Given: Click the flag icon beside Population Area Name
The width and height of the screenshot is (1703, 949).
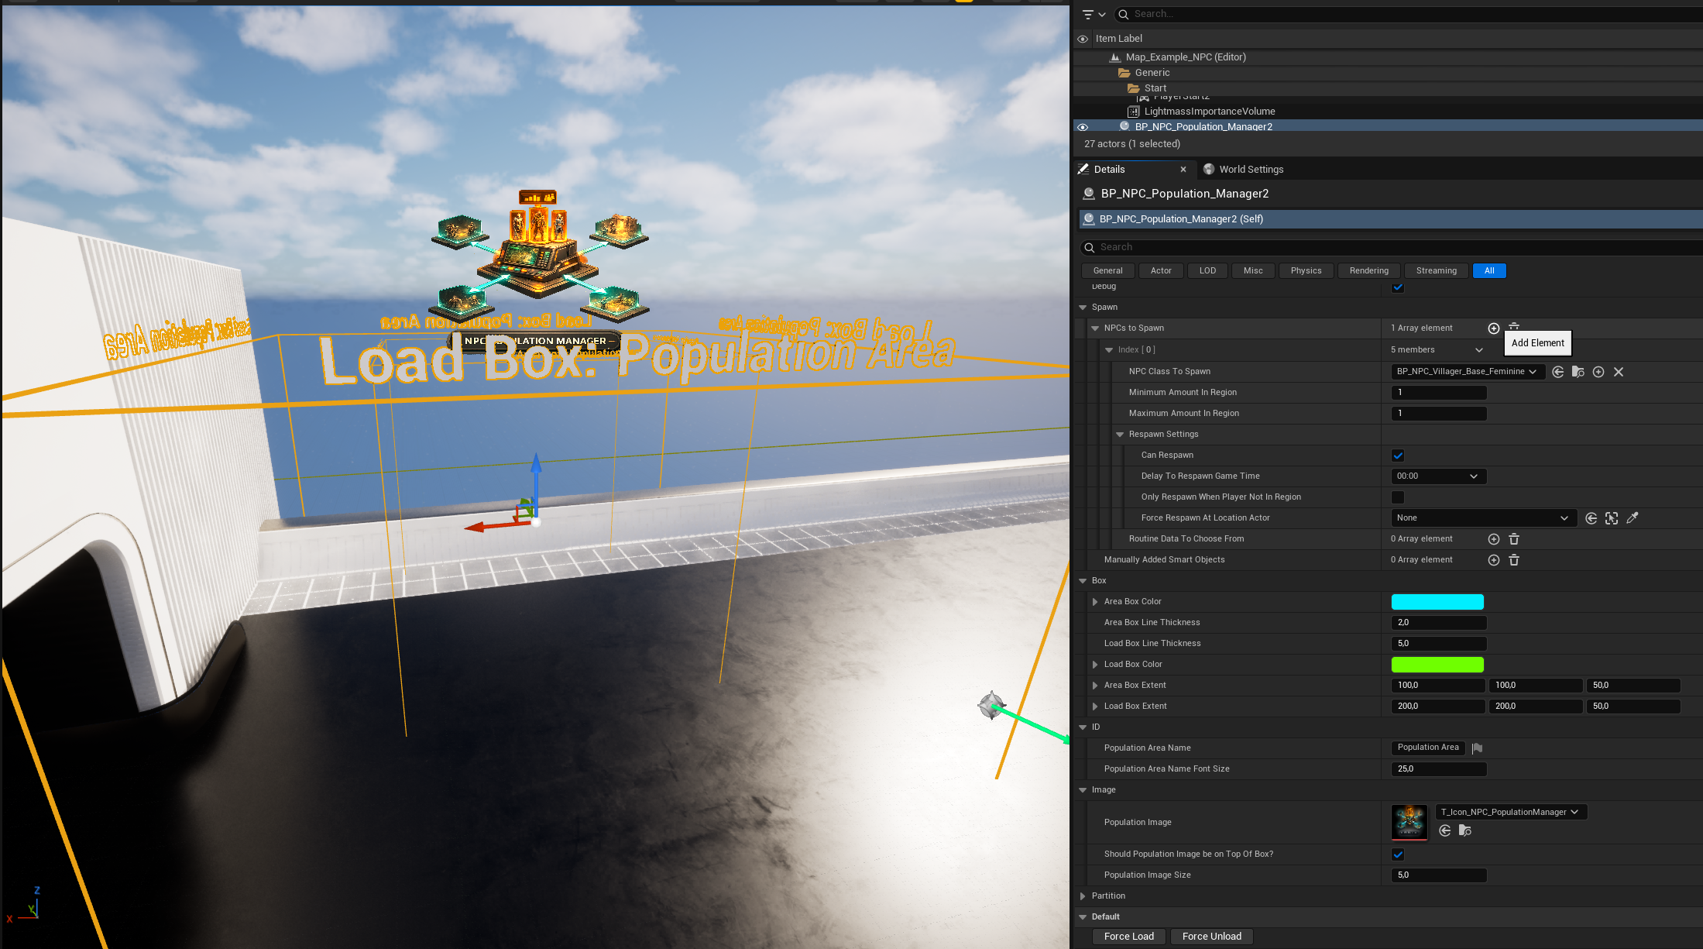Looking at the screenshot, I should click(1477, 748).
